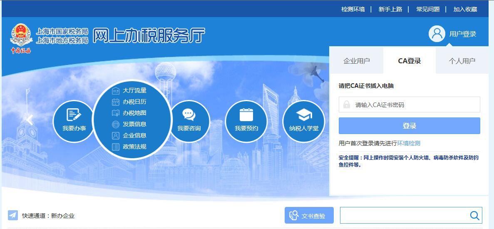Click the 新手上路 top link

click(x=390, y=9)
